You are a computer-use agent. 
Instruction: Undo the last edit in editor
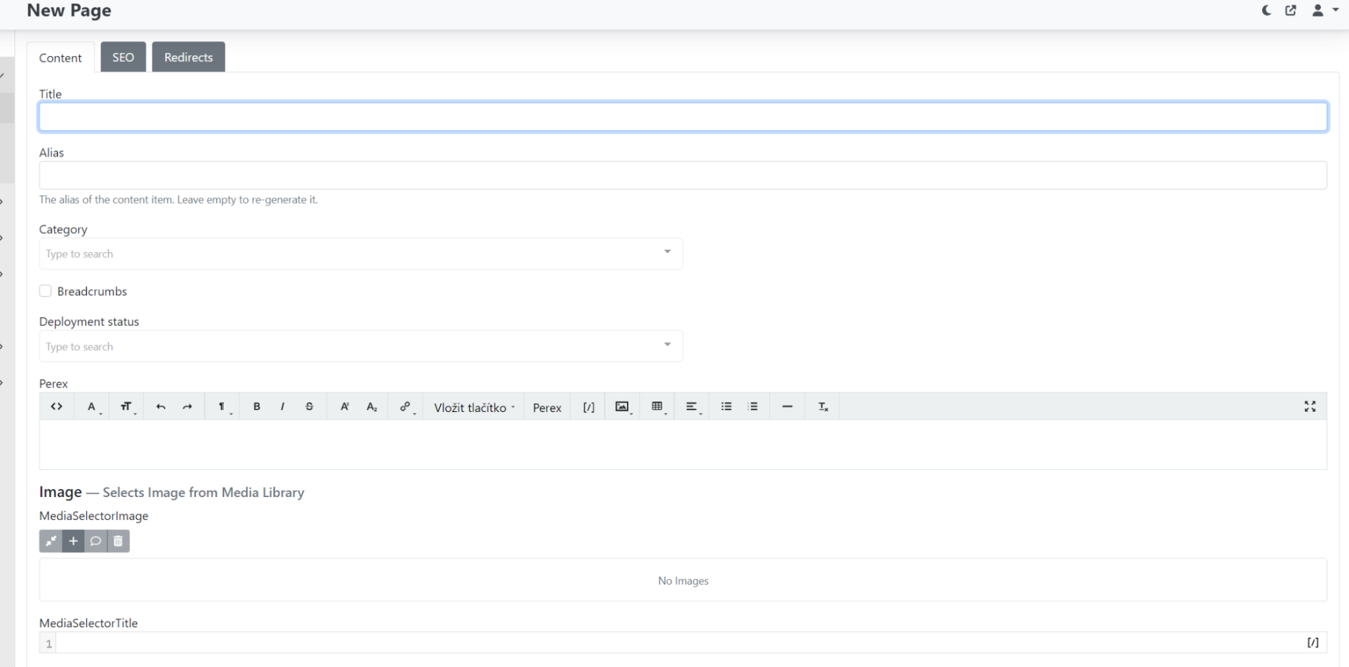click(x=161, y=407)
